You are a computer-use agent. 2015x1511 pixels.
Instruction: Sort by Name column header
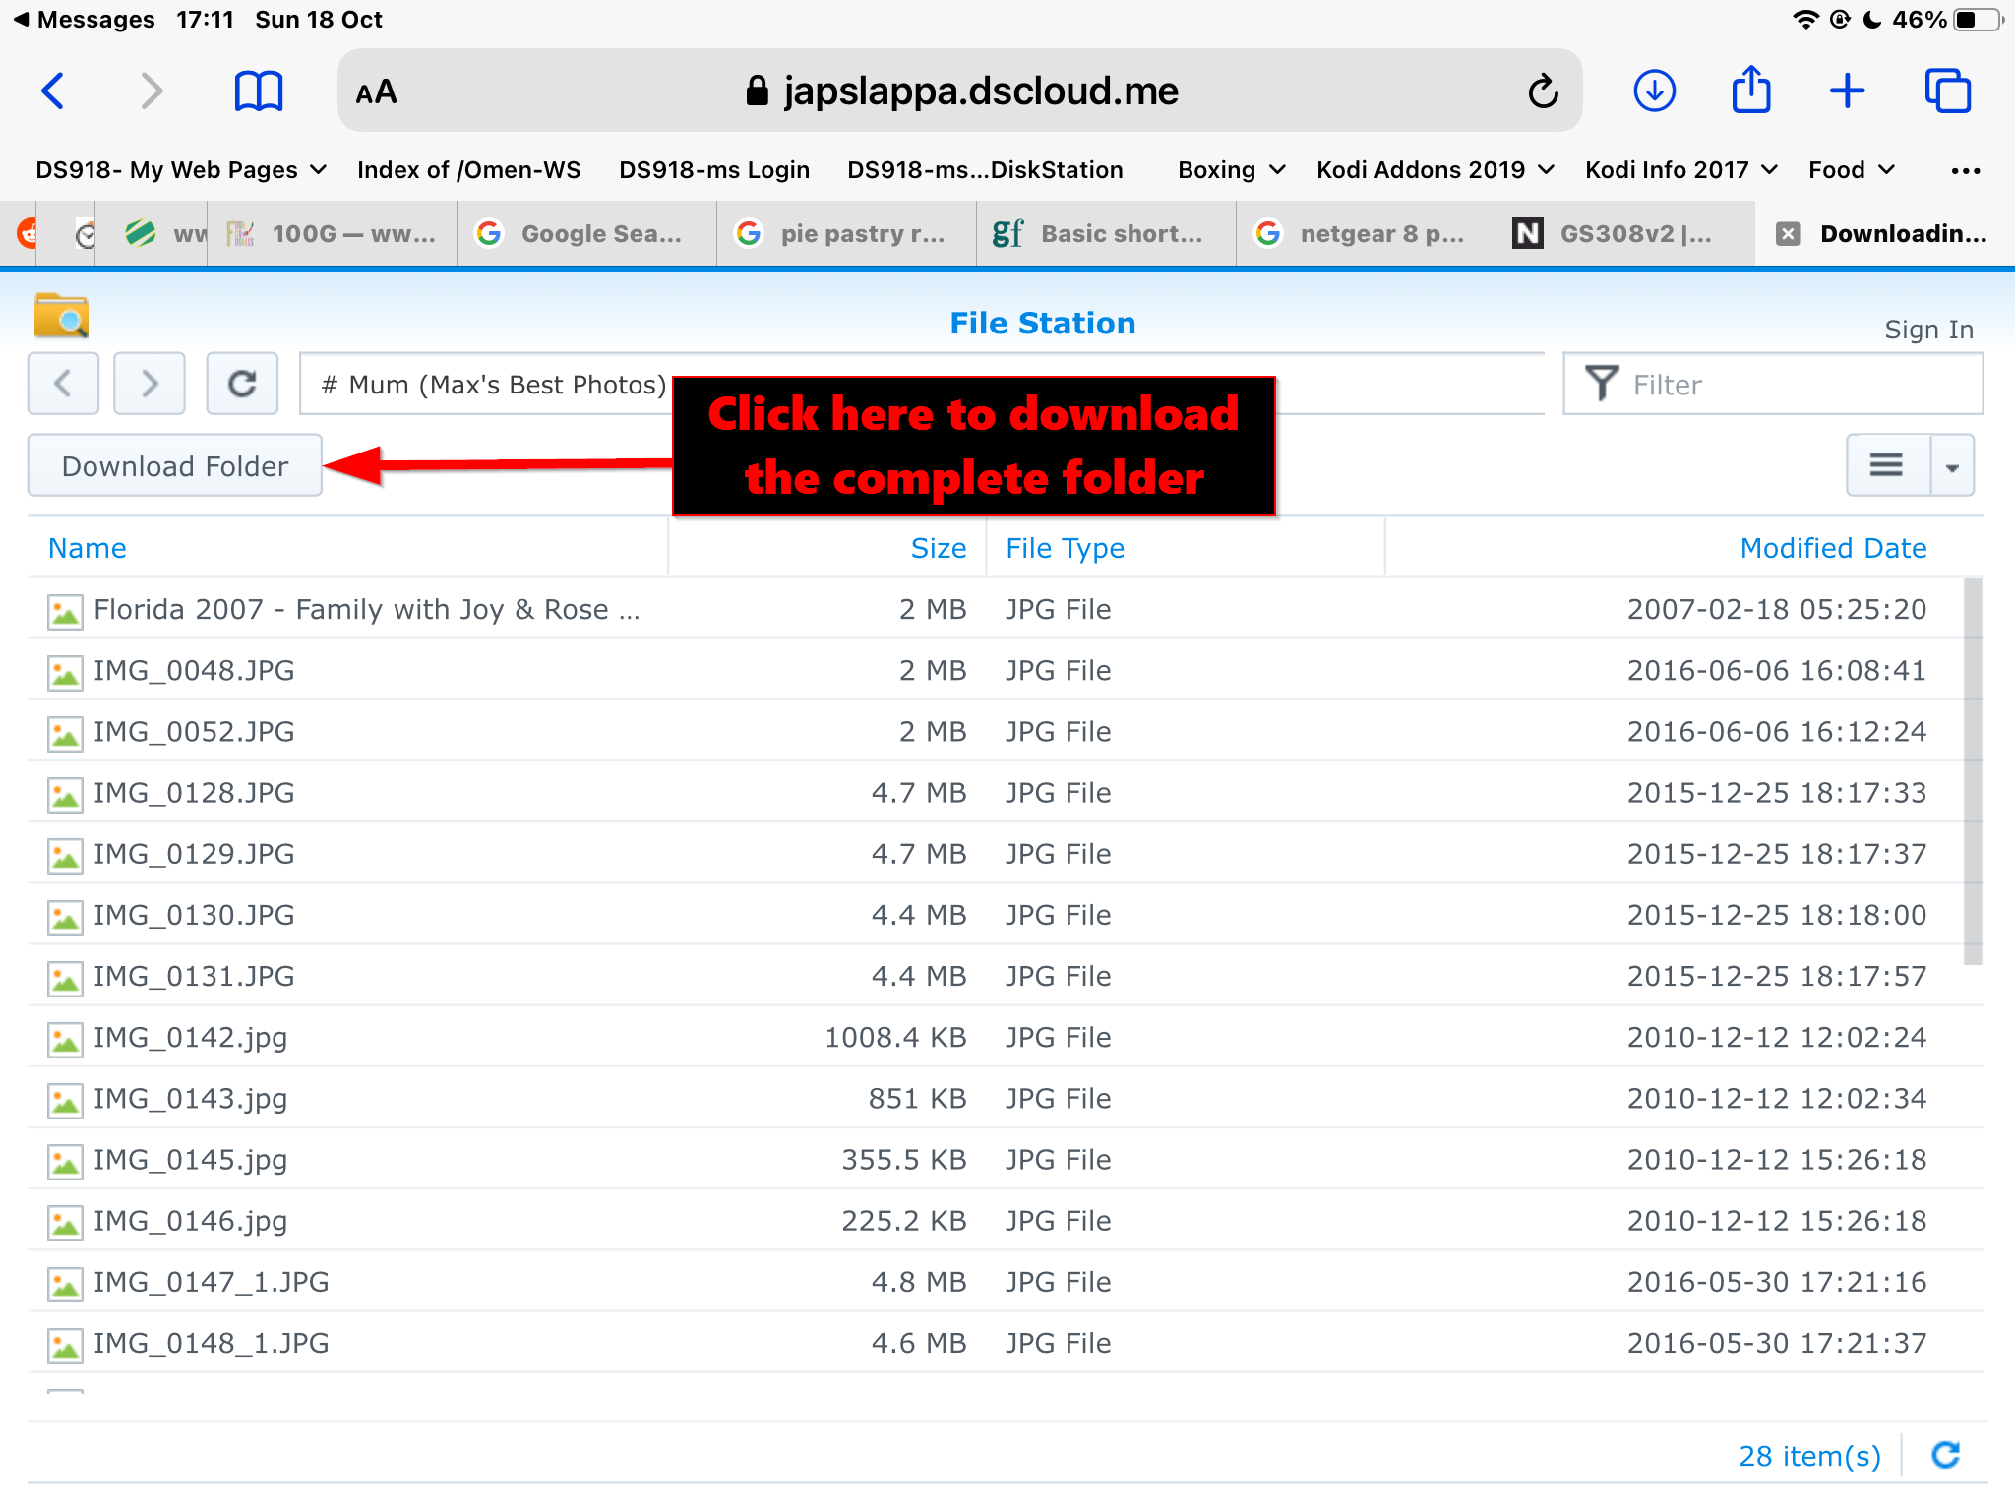(87, 548)
